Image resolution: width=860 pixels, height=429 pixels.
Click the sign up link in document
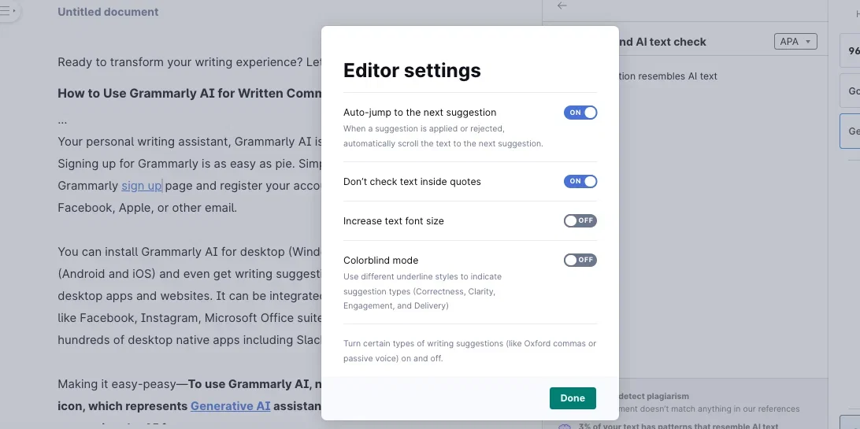coord(142,186)
